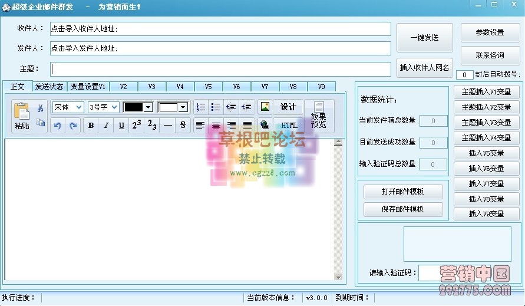Click the 封后自动拨号 count field
This screenshot has width=525, height=306.
[465, 75]
